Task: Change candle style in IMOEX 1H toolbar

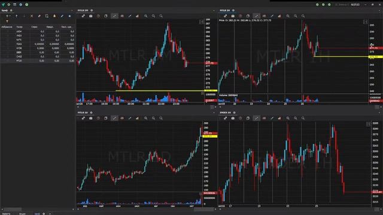Action: pos(264,118)
